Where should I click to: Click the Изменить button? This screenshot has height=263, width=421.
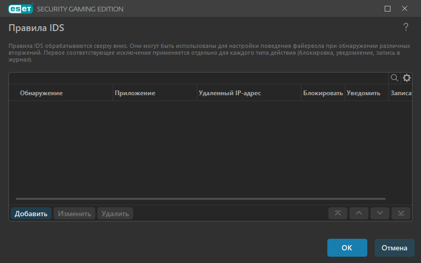[74, 214]
